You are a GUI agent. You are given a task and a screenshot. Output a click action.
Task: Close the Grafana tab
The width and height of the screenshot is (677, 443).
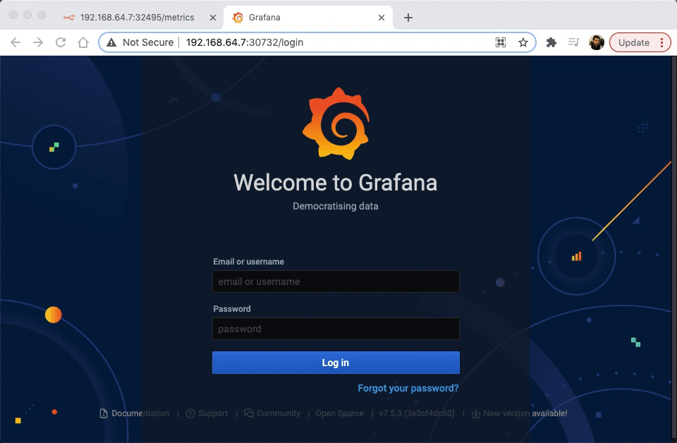pos(382,18)
